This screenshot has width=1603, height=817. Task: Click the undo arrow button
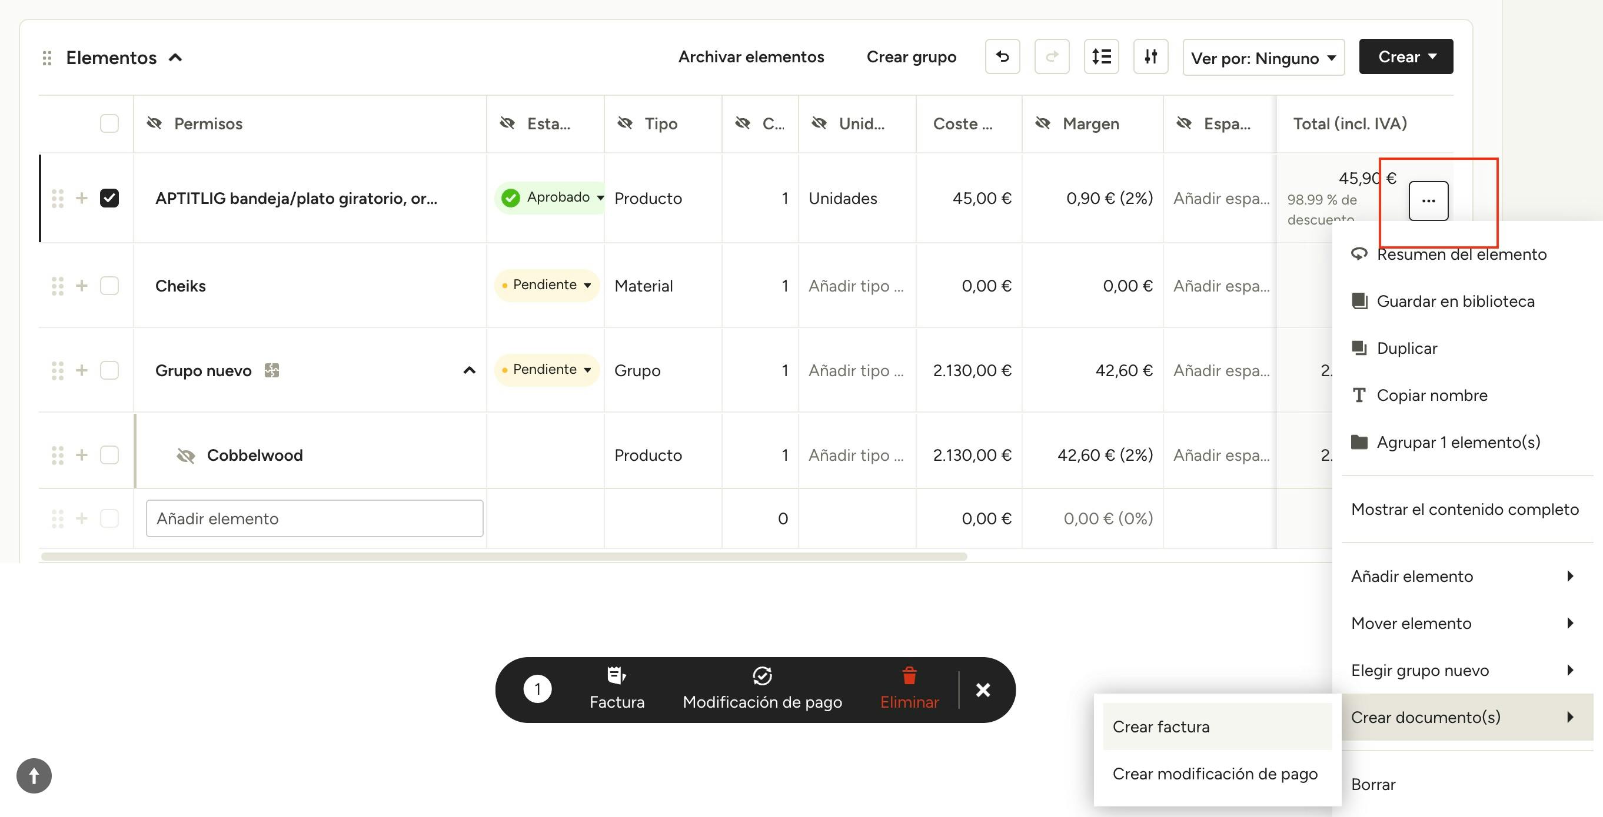click(1002, 56)
